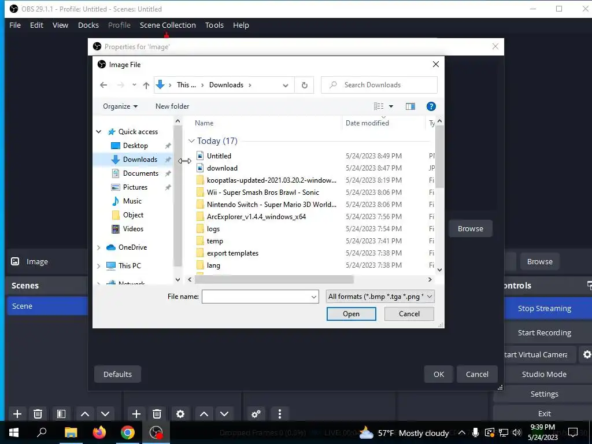Click the Open button
The width and height of the screenshot is (592, 444).
tap(351, 314)
